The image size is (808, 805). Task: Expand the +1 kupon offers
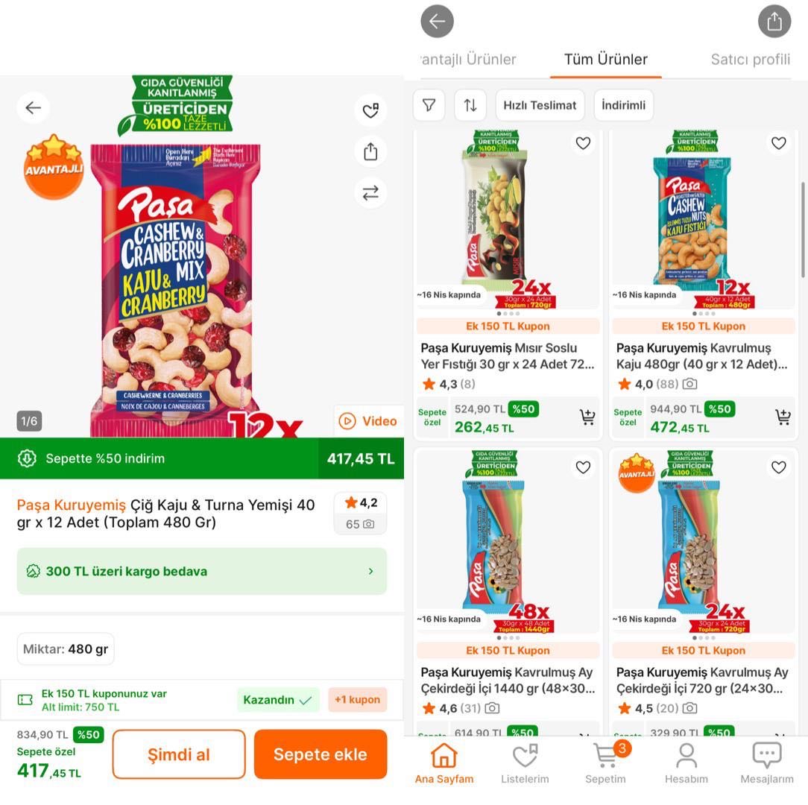(x=357, y=699)
